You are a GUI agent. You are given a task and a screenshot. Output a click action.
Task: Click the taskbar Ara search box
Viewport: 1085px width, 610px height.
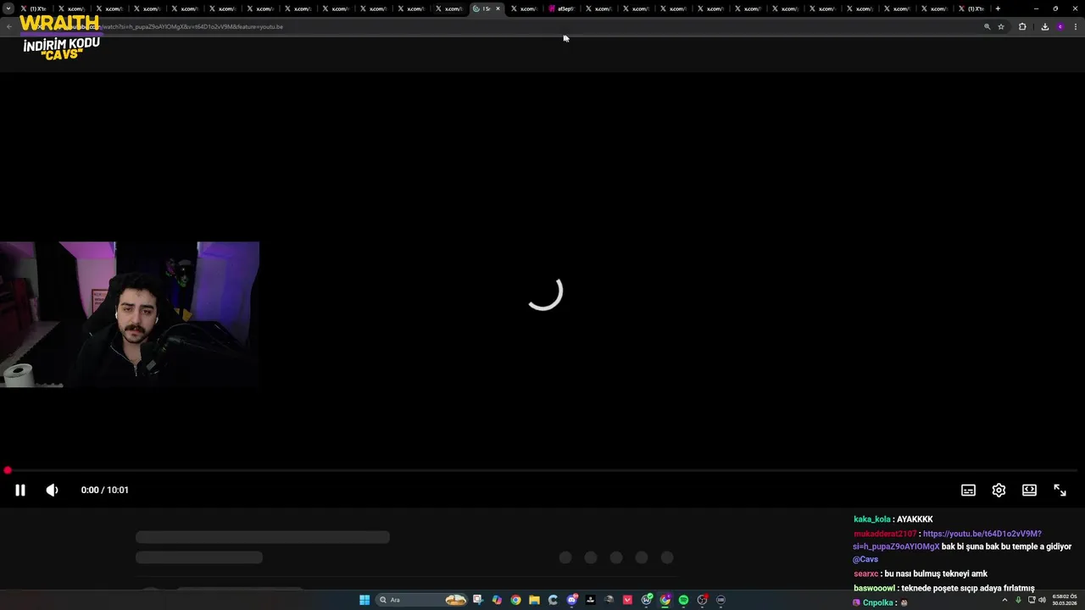point(422,600)
